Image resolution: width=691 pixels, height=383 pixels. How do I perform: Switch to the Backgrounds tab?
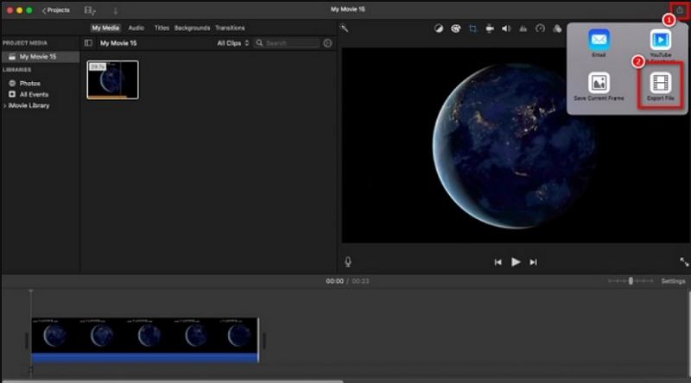(x=192, y=28)
